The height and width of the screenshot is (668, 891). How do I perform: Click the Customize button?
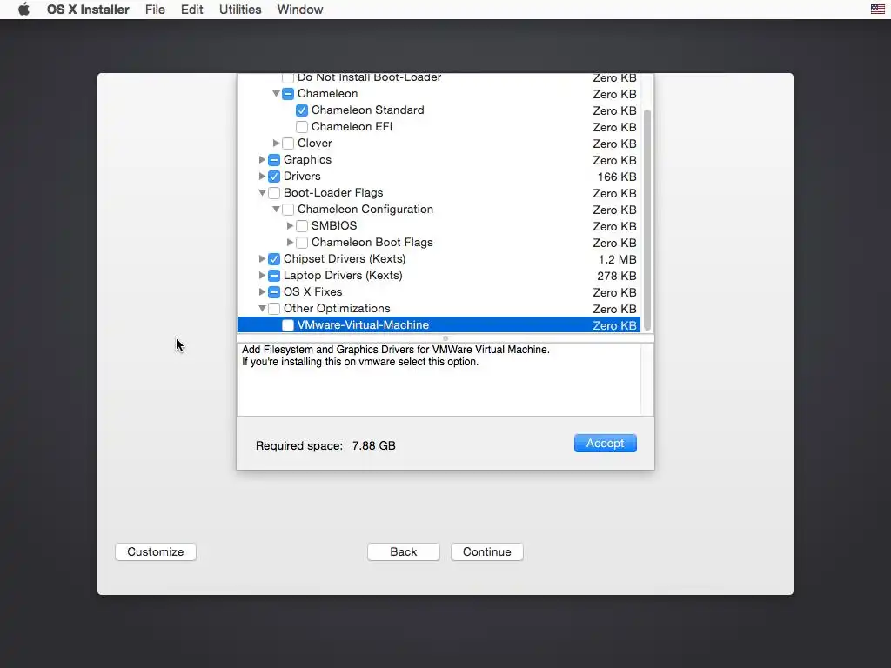(x=156, y=551)
